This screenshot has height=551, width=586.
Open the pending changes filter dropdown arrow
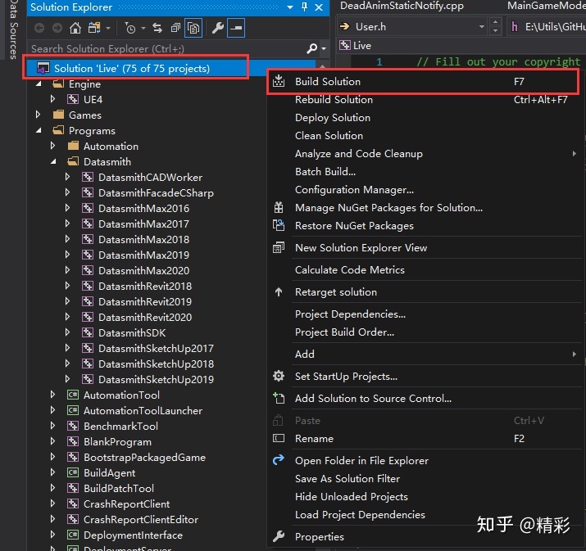point(143,28)
